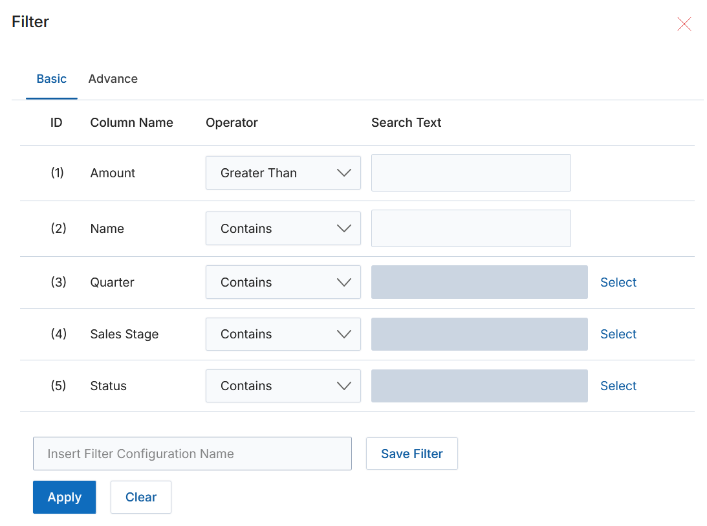Click the Status search text box
This screenshot has height=526, width=707.
pos(479,386)
